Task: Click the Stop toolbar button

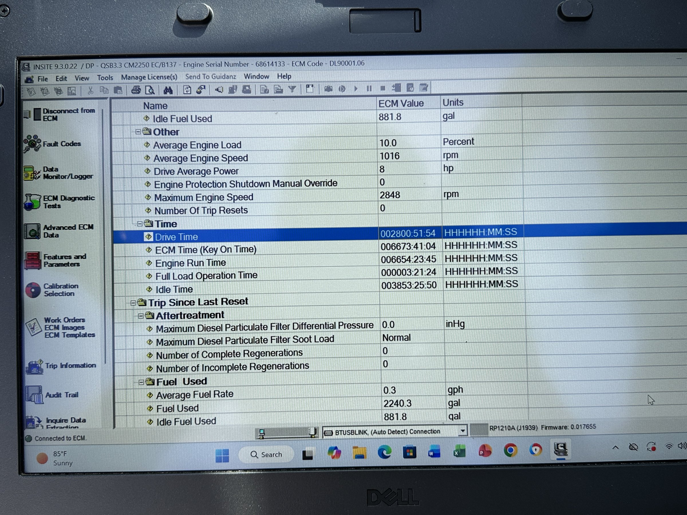Action: (x=383, y=88)
